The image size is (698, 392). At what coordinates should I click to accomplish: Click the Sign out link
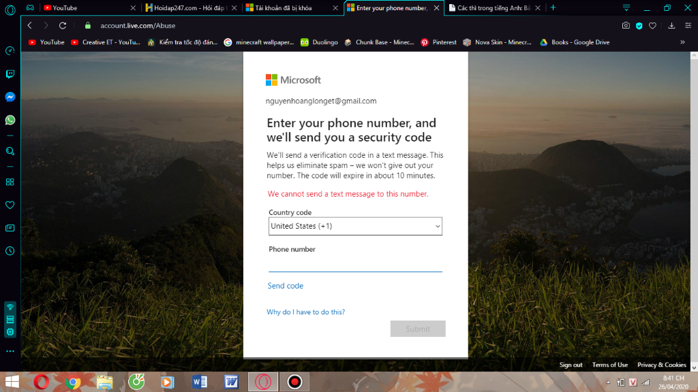(x=571, y=365)
